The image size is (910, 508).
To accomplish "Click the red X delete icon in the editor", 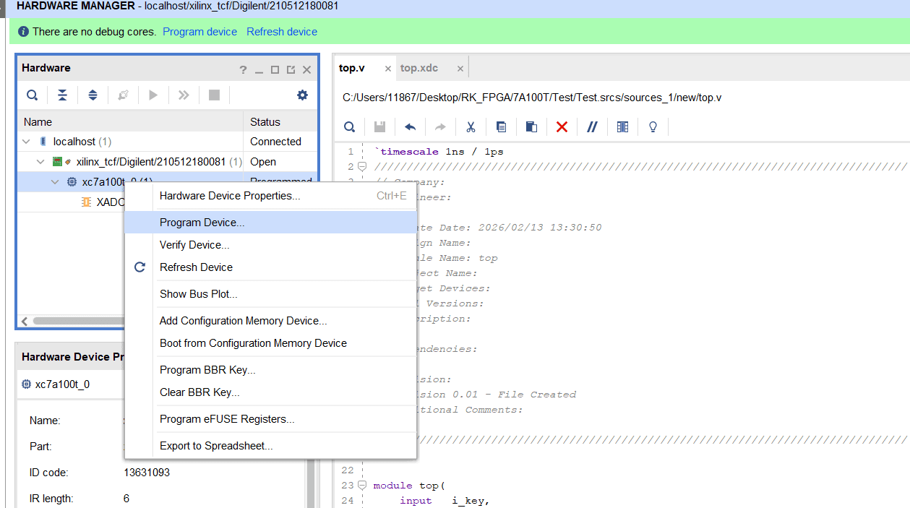I will click(562, 127).
